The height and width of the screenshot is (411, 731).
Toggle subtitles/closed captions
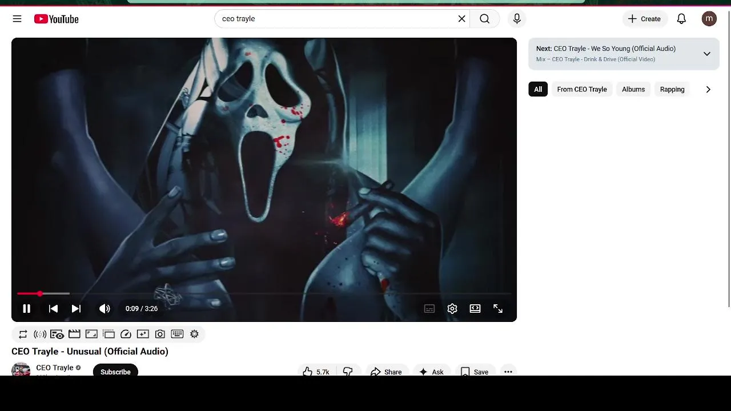tap(429, 309)
